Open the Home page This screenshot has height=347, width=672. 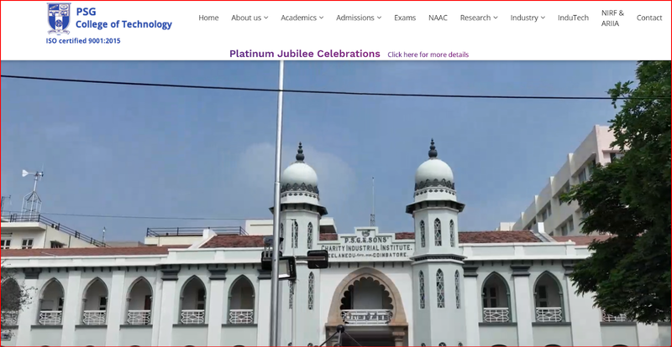tap(208, 18)
